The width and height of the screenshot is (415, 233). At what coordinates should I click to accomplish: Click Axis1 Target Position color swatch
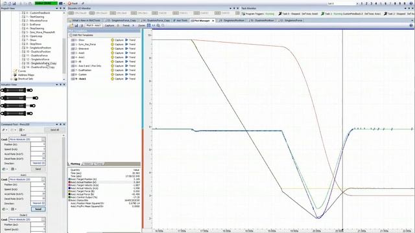tap(69, 179)
